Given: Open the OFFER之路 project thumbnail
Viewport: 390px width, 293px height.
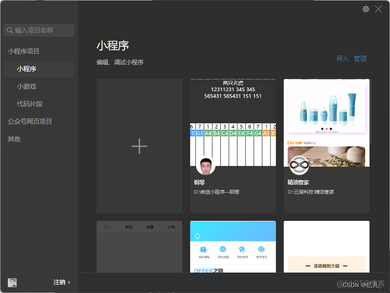Looking at the screenshot, I should (233, 246).
